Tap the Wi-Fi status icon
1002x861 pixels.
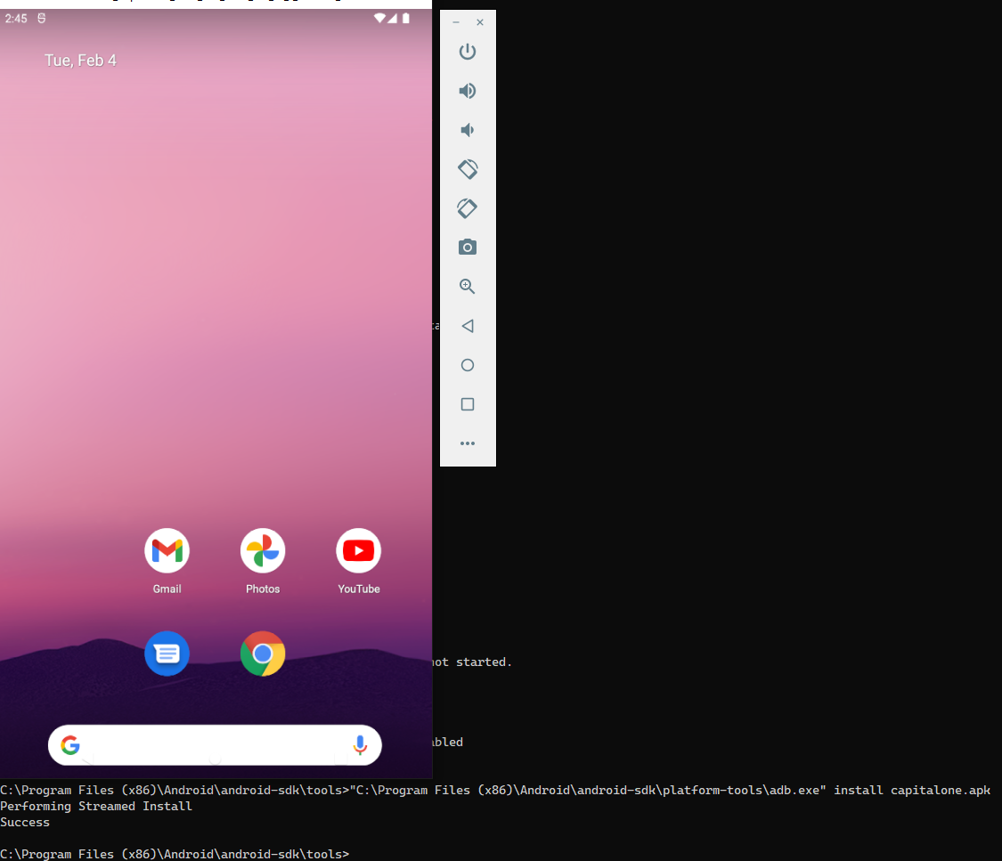tap(379, 18)
